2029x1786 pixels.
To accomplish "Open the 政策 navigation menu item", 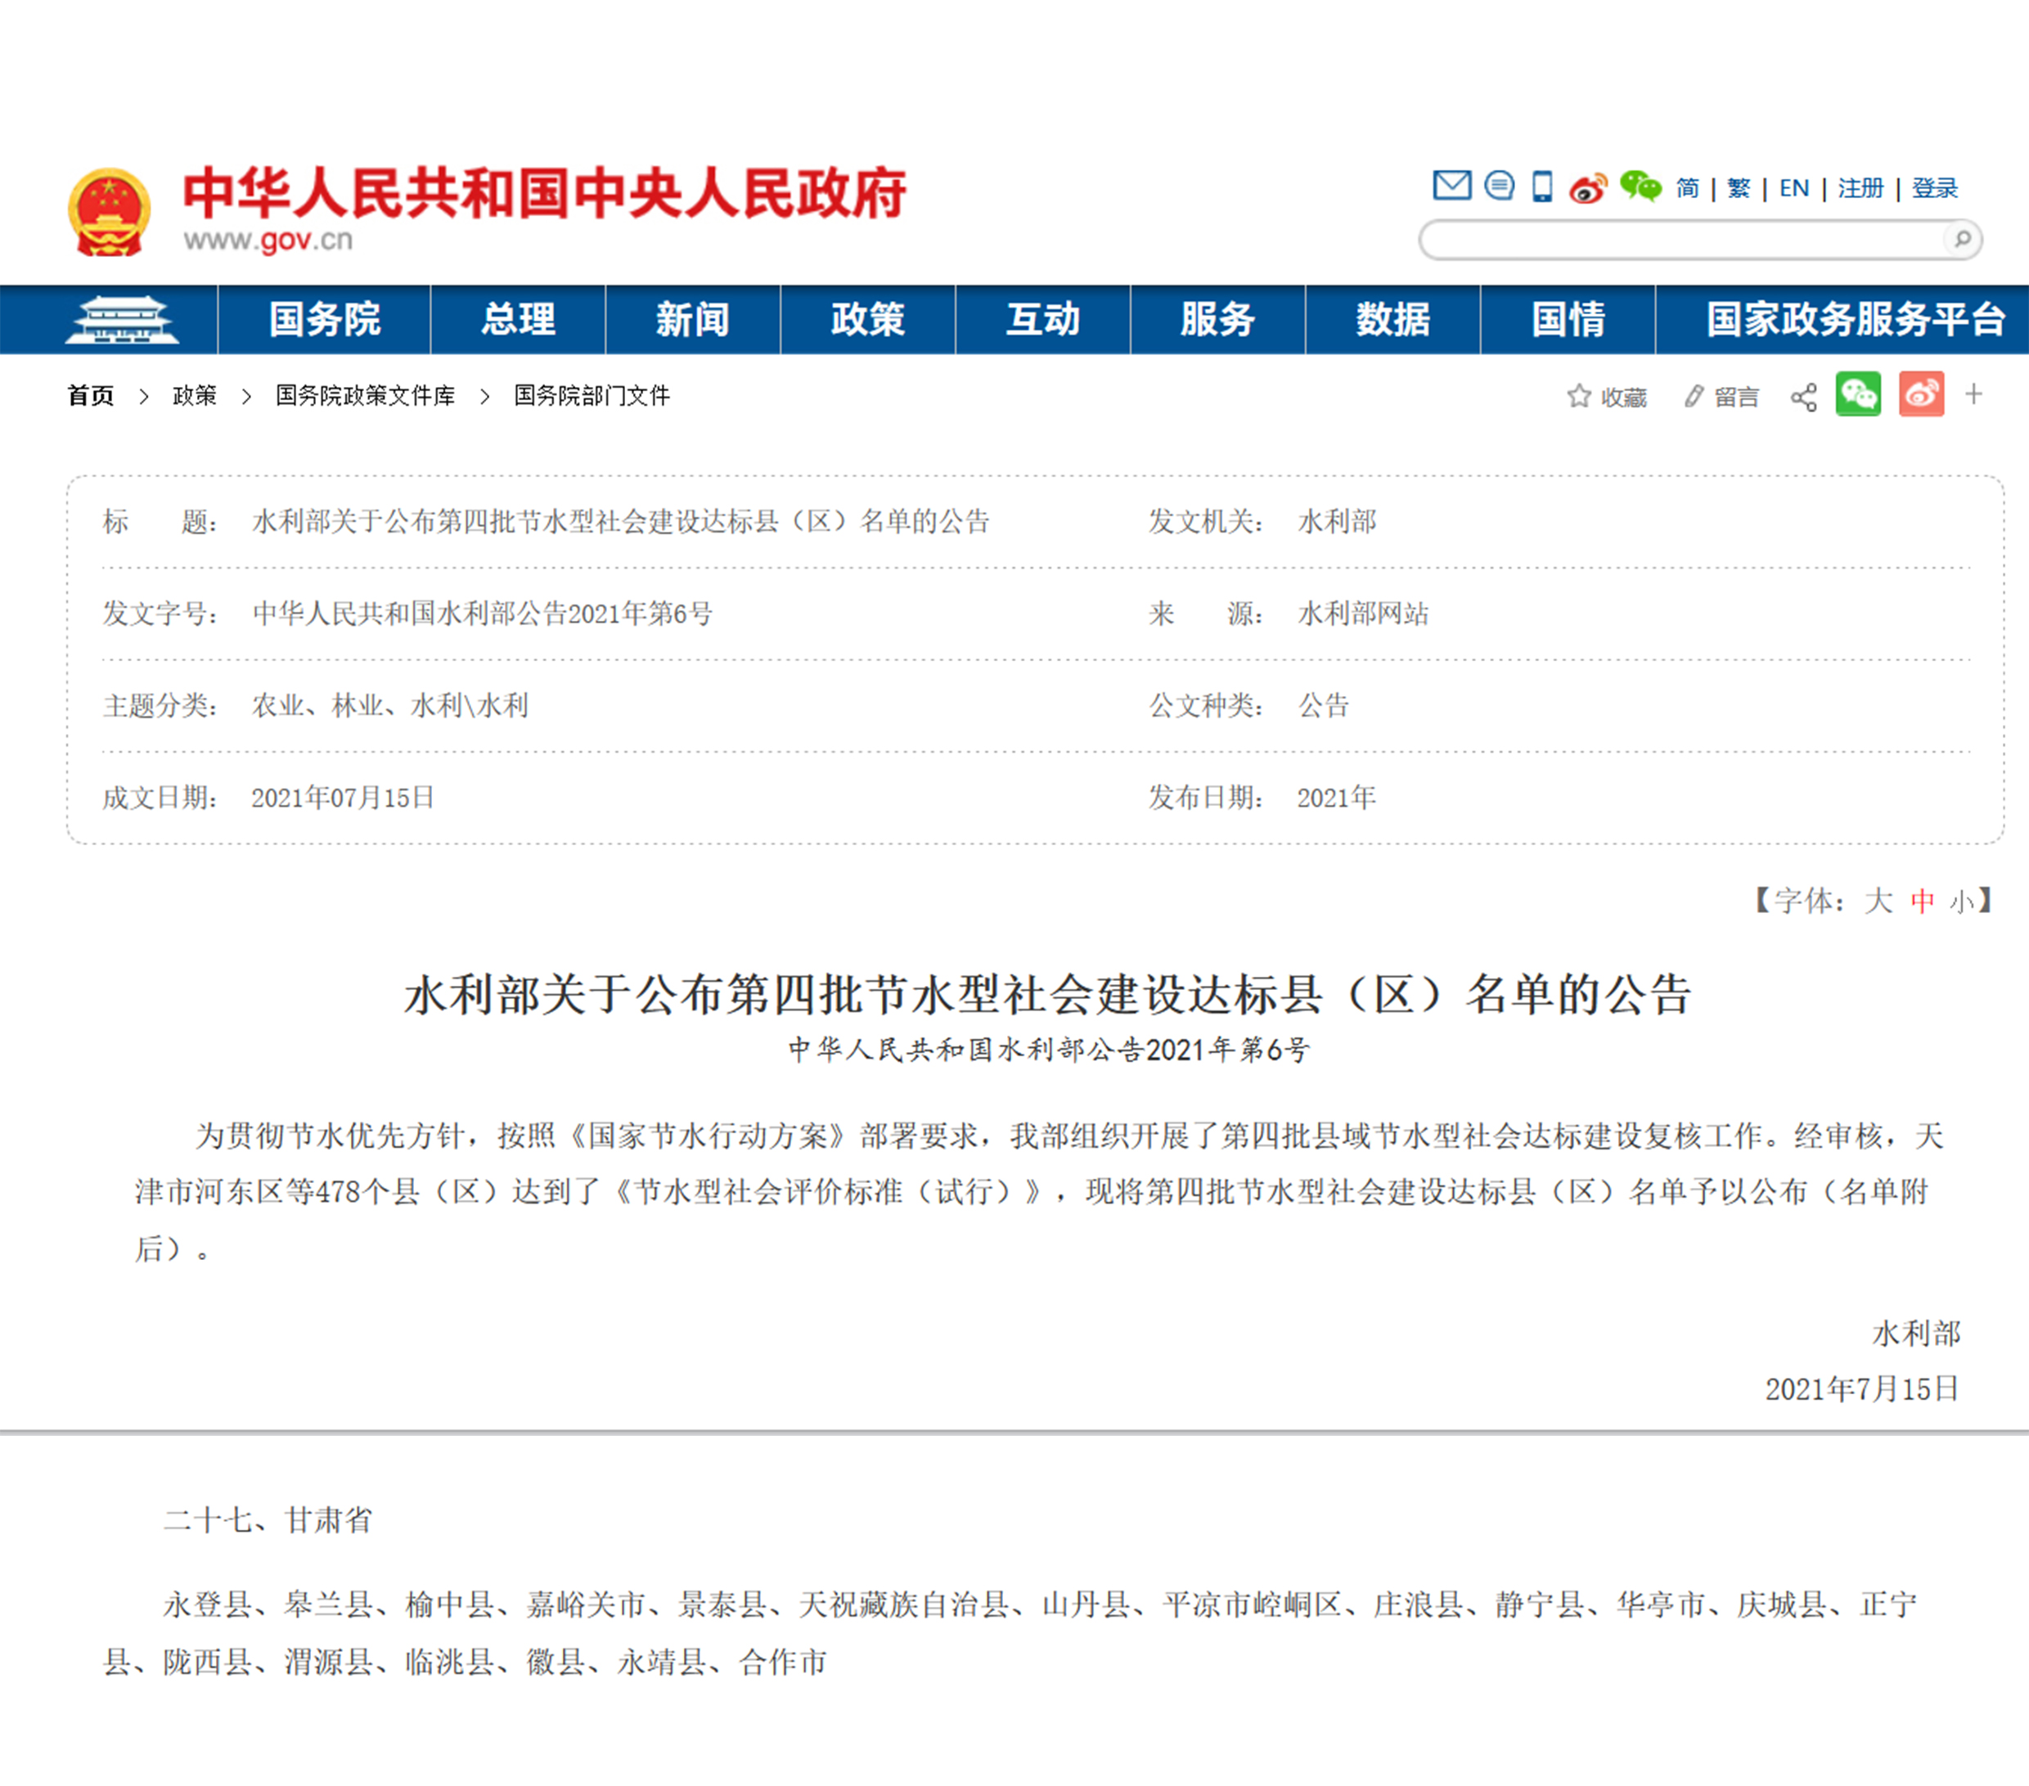I will click(x=866, y=320).
